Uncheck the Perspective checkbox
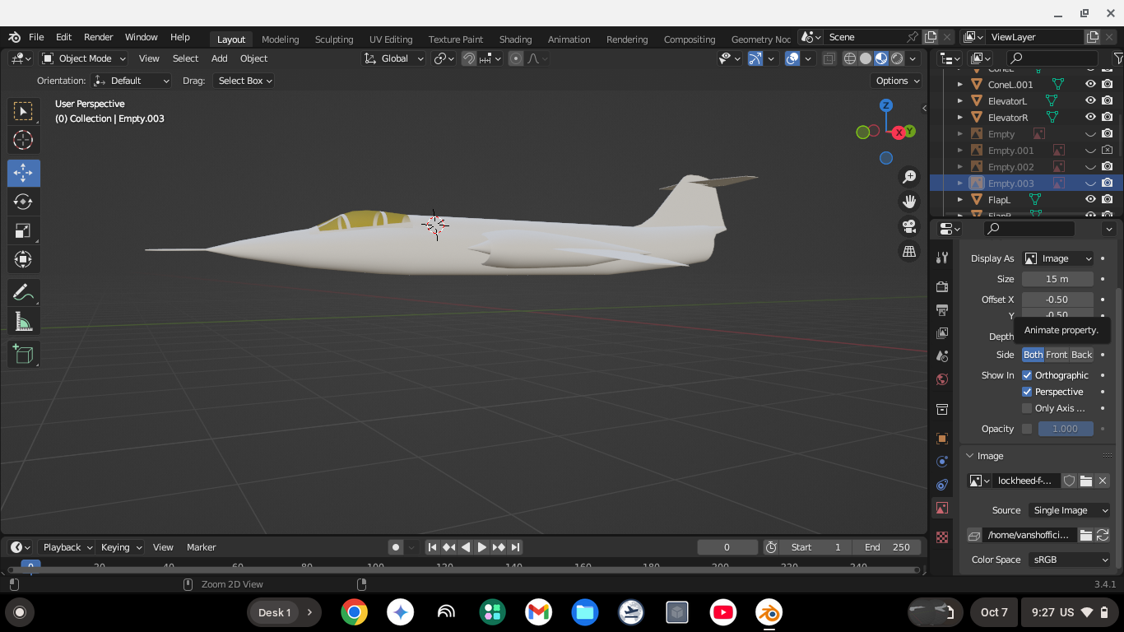Image resolution: width=1124 pixels, height=632 pixels. 1027,392
